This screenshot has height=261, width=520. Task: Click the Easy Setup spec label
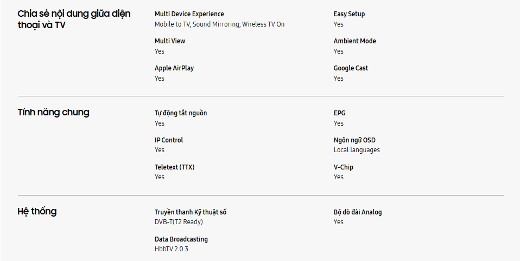click(349, 14)
